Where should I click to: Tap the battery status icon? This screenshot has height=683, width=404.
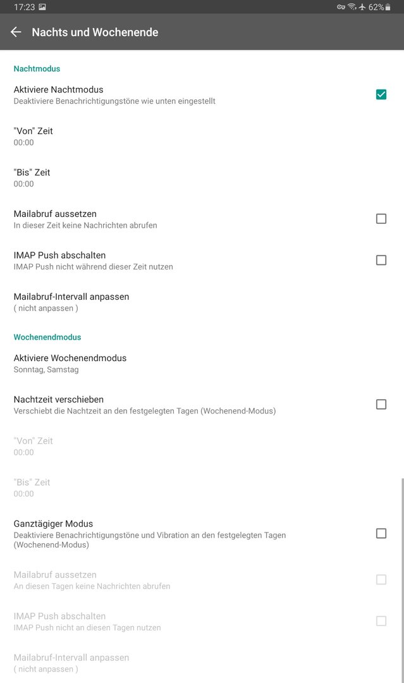[388, 7]
